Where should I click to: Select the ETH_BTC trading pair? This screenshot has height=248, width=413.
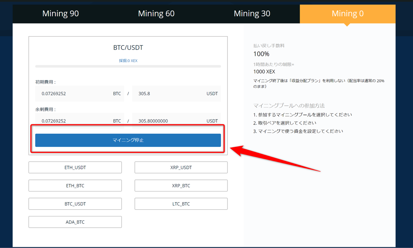(75, 185)
